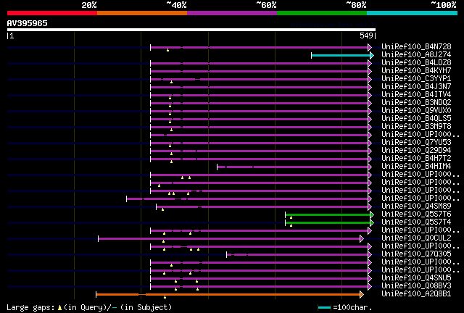Screen dimensions: 464x313
Task: Open subject UniRef100_Q0CUL2
Action: tap(416, 238)
